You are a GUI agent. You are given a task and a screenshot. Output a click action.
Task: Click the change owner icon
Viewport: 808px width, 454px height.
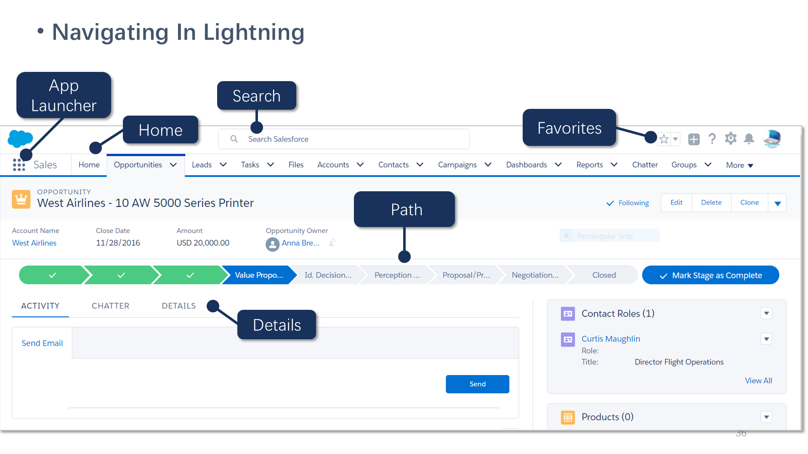[332, 243]
